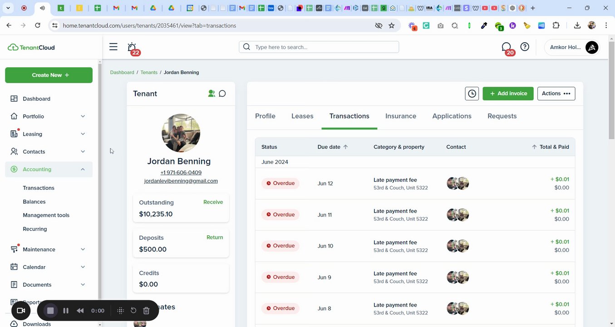Viewport: 615px width, 327px height.
Task: Open the hamburger menu icon
Action: click(x=113, y=47)
